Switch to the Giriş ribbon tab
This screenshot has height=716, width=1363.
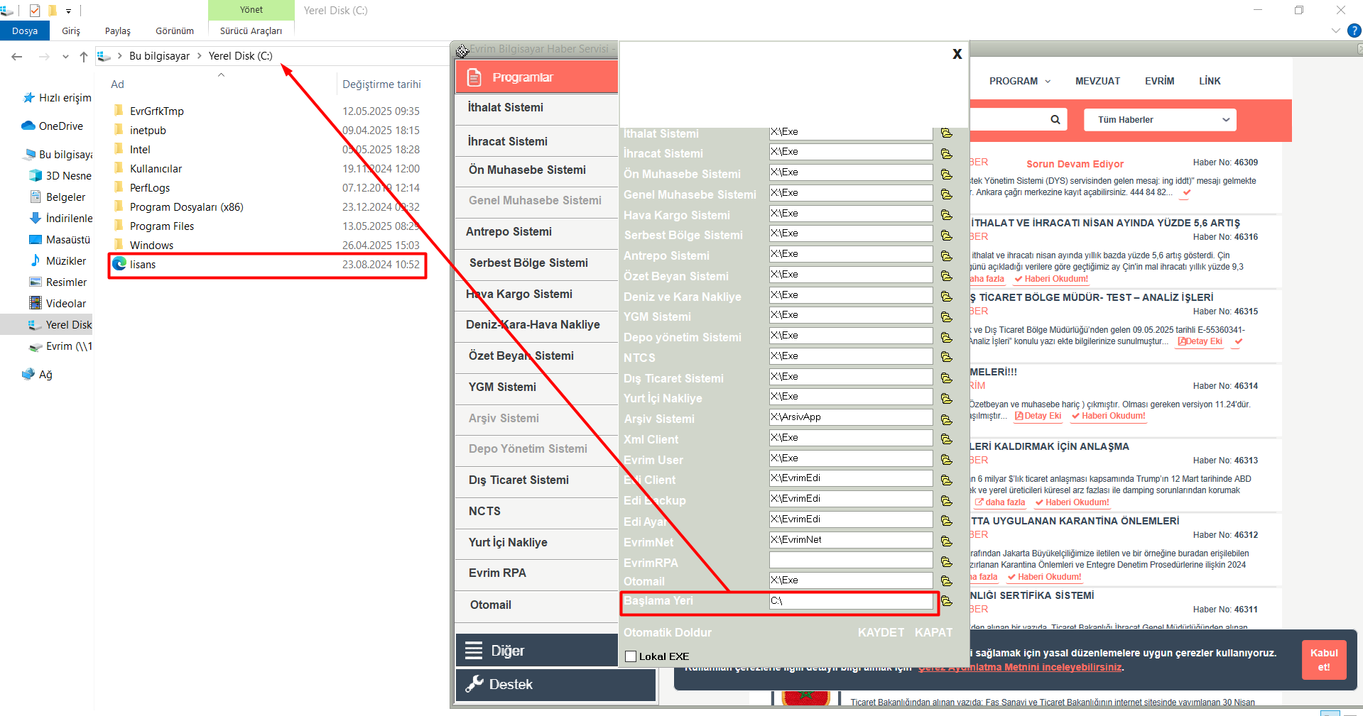[x=71, y=31]
